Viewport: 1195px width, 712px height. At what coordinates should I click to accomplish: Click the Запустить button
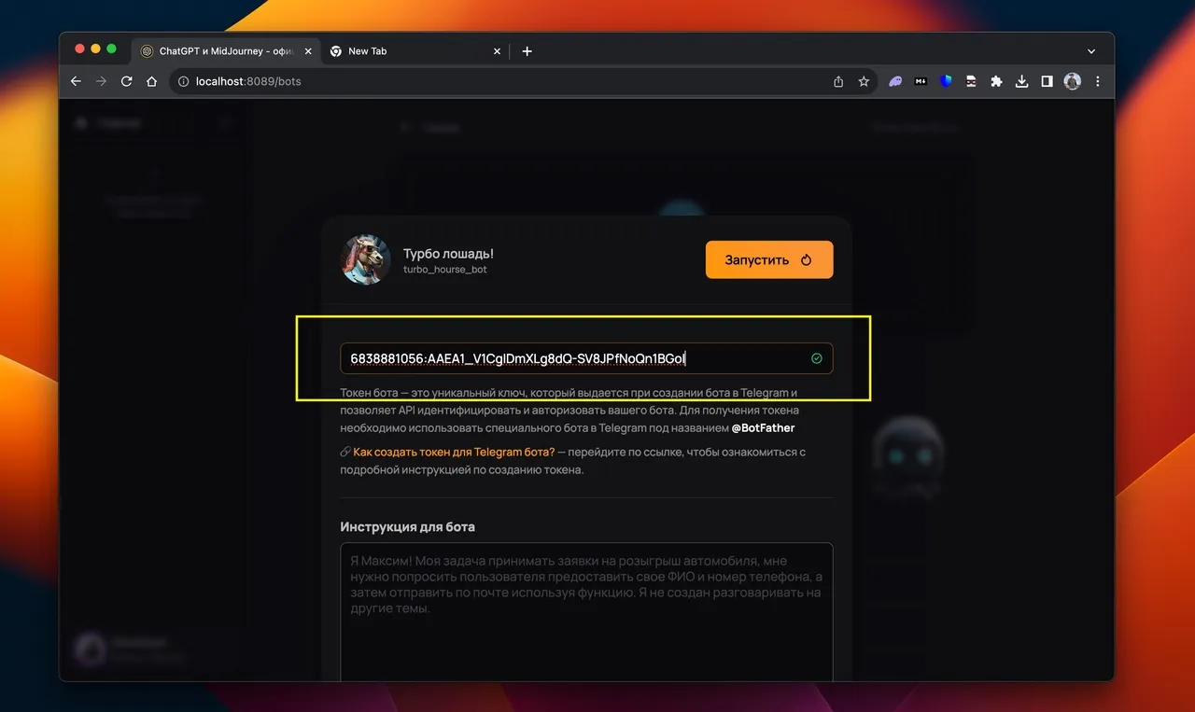click(769, 259)
